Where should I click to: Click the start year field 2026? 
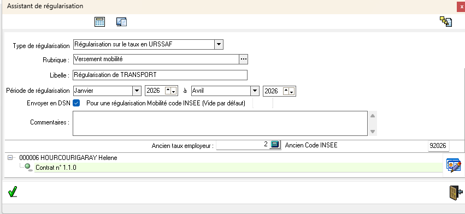(155, 91)
